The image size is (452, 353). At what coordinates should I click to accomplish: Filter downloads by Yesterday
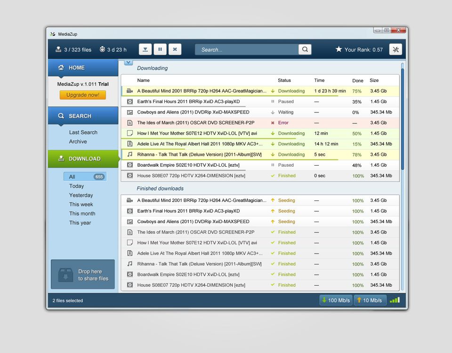pos(81,195)
